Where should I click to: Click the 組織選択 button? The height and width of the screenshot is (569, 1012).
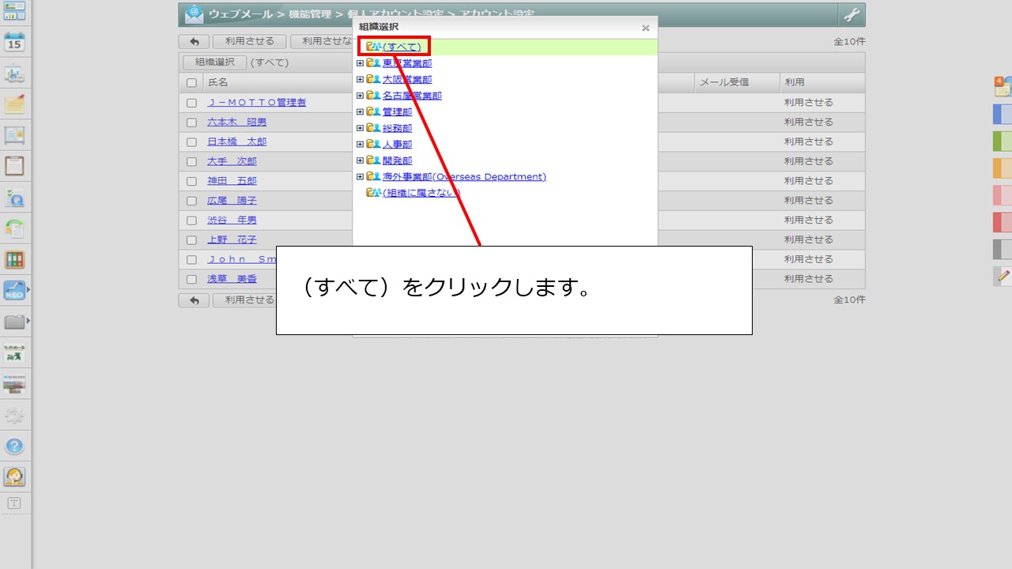214,62
